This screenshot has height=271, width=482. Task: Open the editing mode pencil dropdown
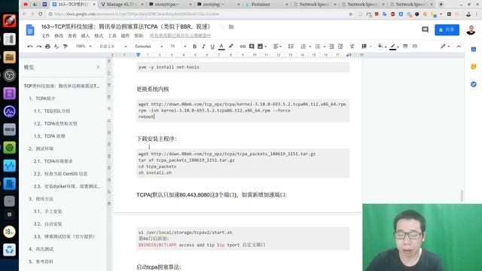[x=445, y=47]
